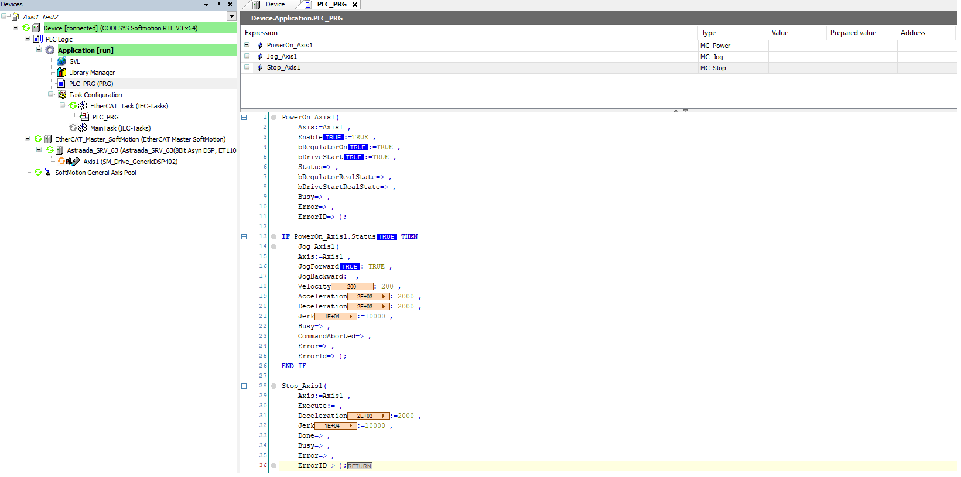The image size is (961, 477).
Task: Click the SoftMotion General Axis Pool icon
Action: 47,173
